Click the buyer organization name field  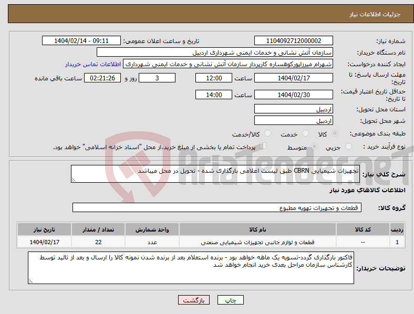click(215, 52)
